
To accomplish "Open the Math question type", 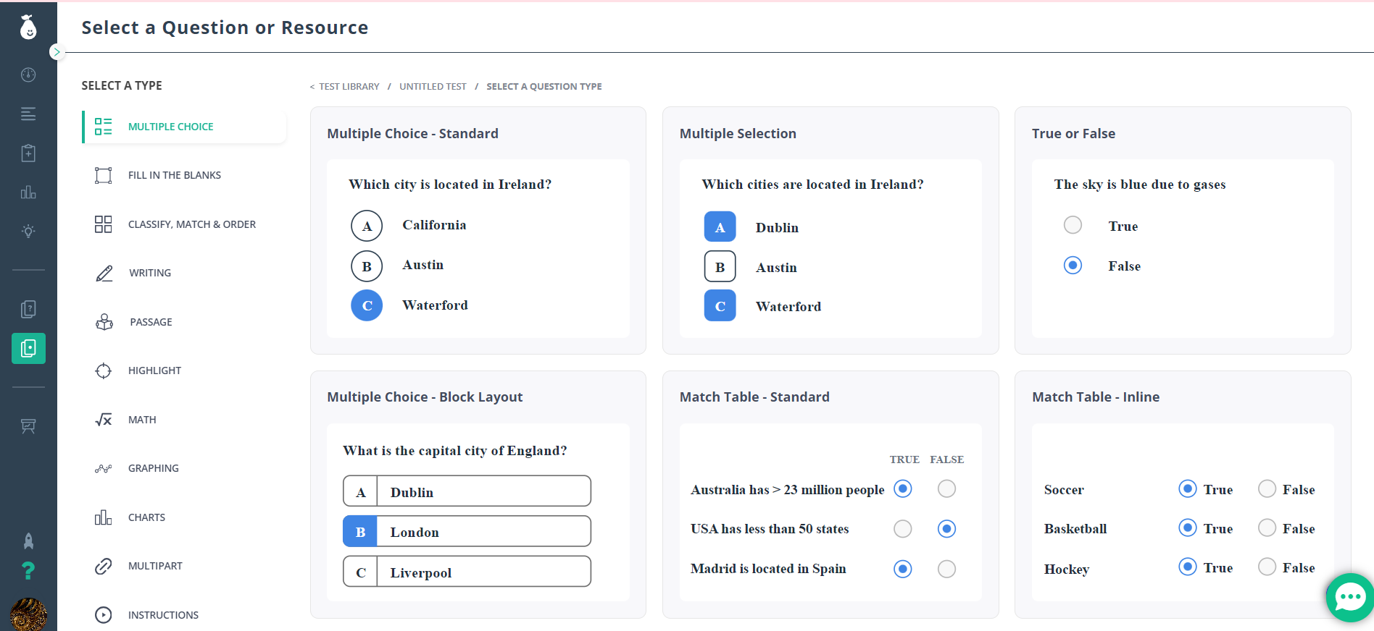I will coord(142,420).
